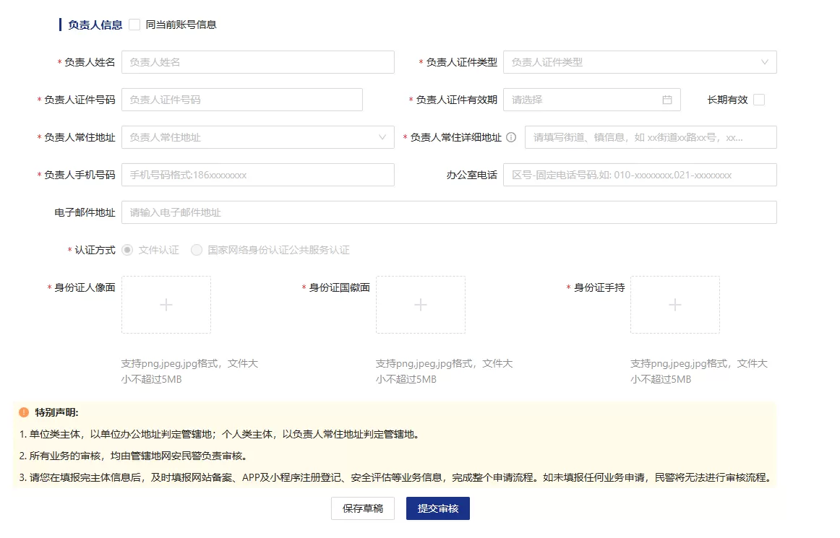Select the 国家网络身份认证公共服务认证 radio button
The image size is (840, 538).
click(196, 251)
